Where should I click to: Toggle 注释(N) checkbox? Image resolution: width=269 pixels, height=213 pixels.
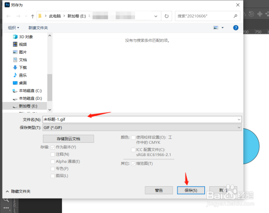(x=53, y=155)
